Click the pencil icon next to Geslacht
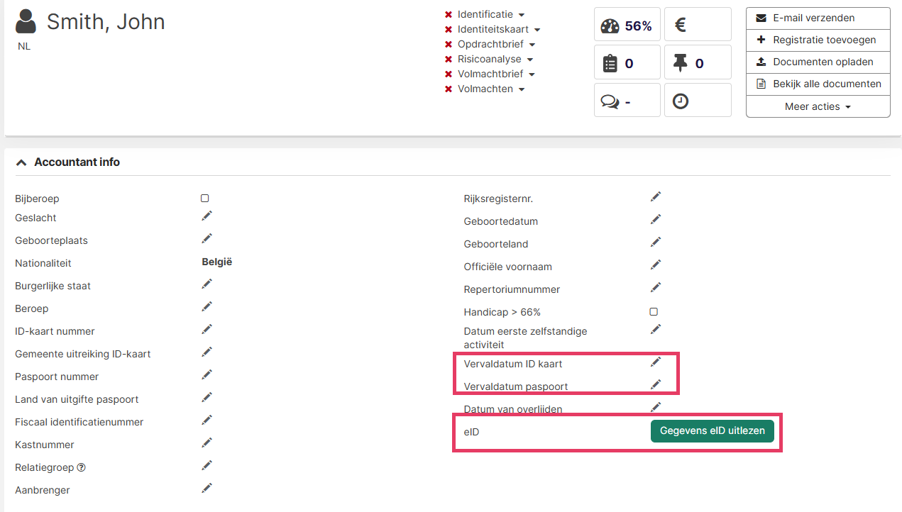Viewport: 902px width, 512px height. (207, 216)
